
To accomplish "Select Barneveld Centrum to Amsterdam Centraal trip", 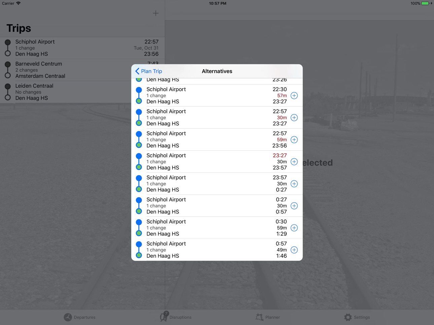I will (82, 70).
